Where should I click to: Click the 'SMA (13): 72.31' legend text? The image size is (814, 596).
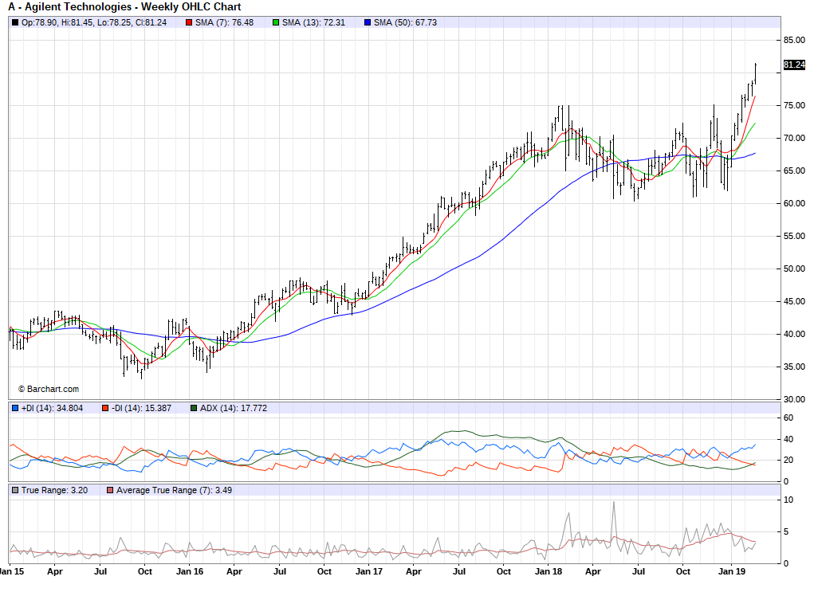(313, 23)
